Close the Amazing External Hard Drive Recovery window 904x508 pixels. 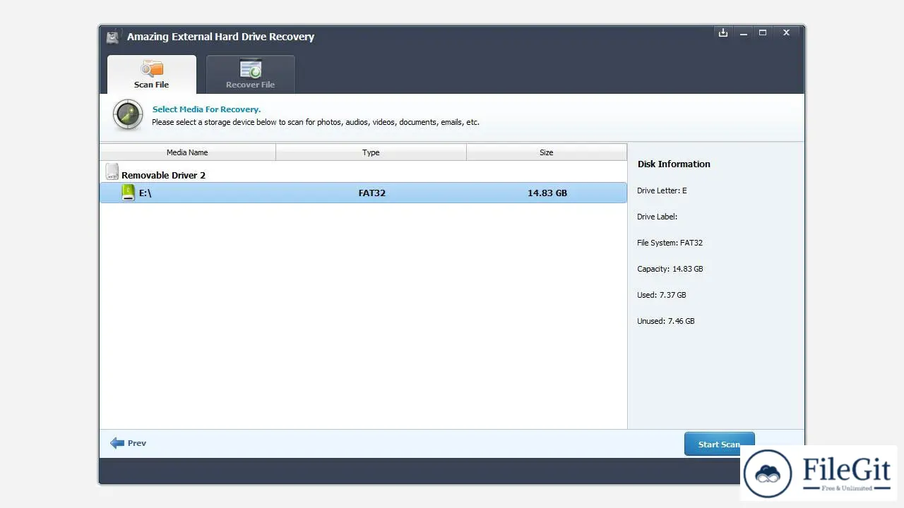click(787, 32)
